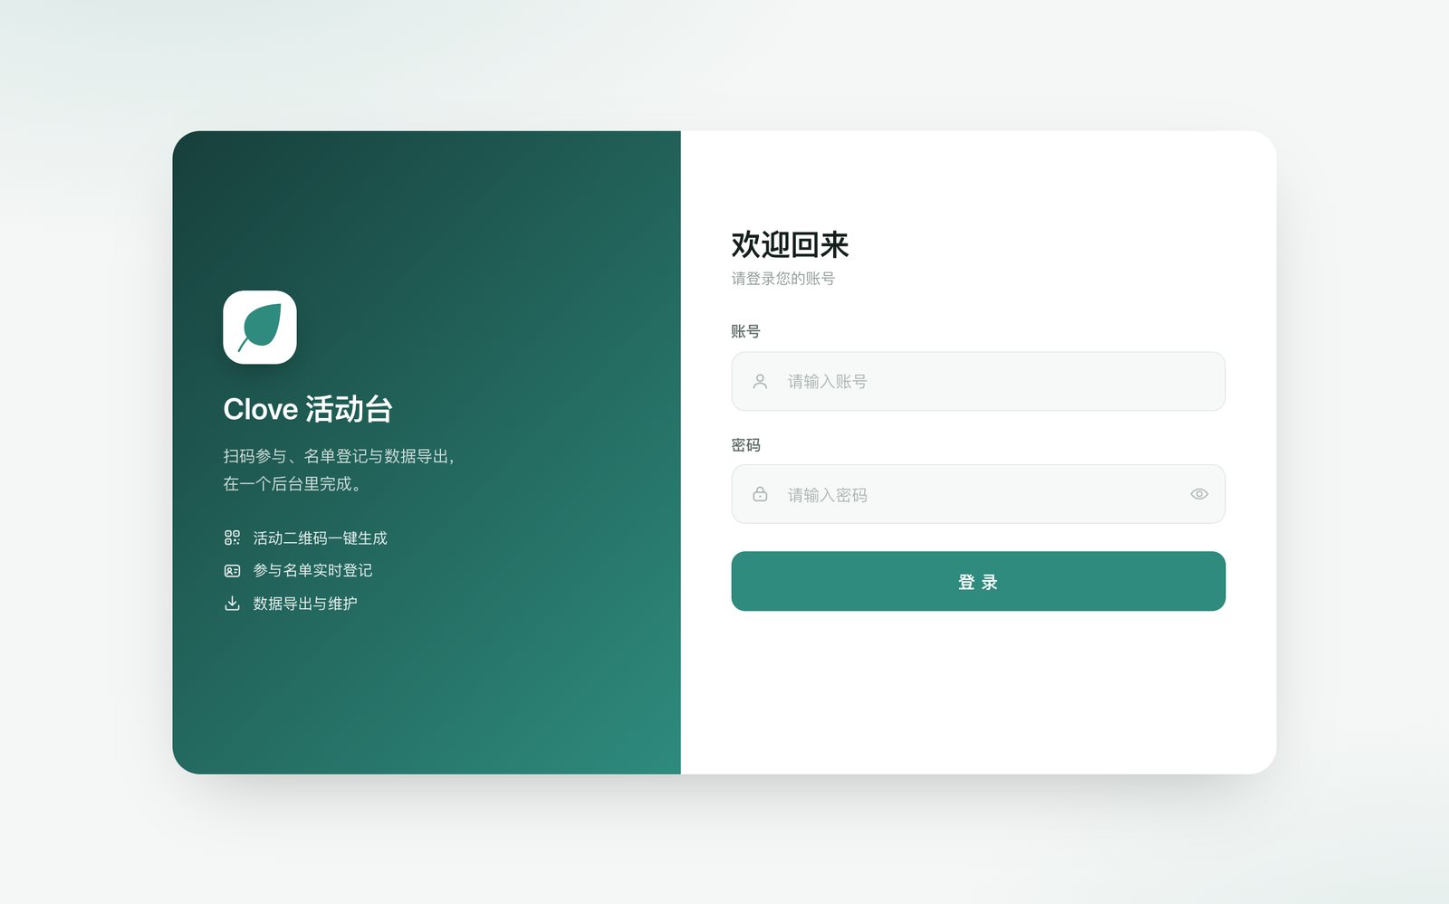Click the text 数据导出与维护
This screenshot has height=904, width=1449.
[x=305, y=604]
